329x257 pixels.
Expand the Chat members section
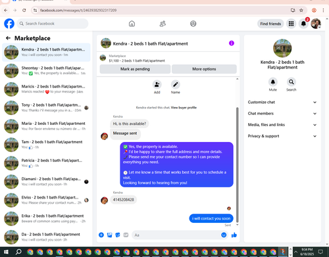282,114
